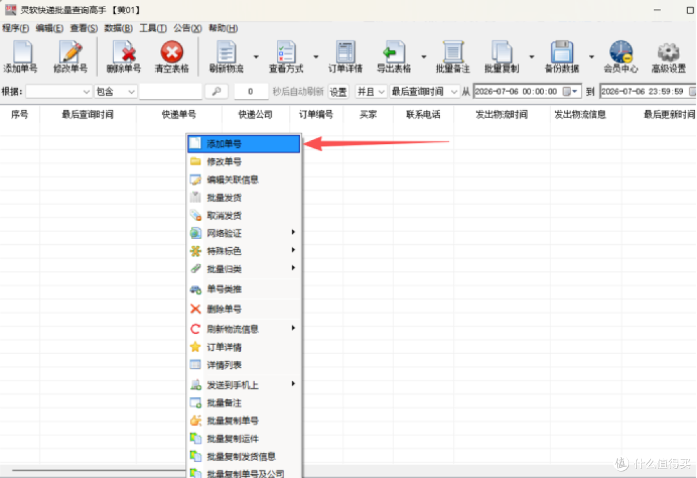Click the 快递单号 column header

[x=179, y=114]
